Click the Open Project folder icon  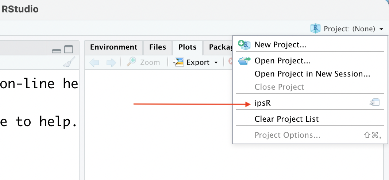pyautogui.click(x=244, y=60)
